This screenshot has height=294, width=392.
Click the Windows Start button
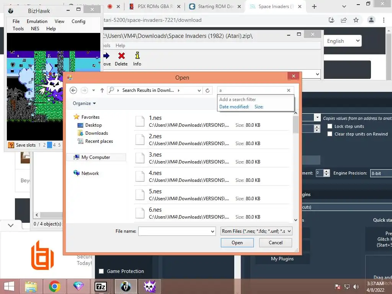pyautogui.click(x=9, y=286)
